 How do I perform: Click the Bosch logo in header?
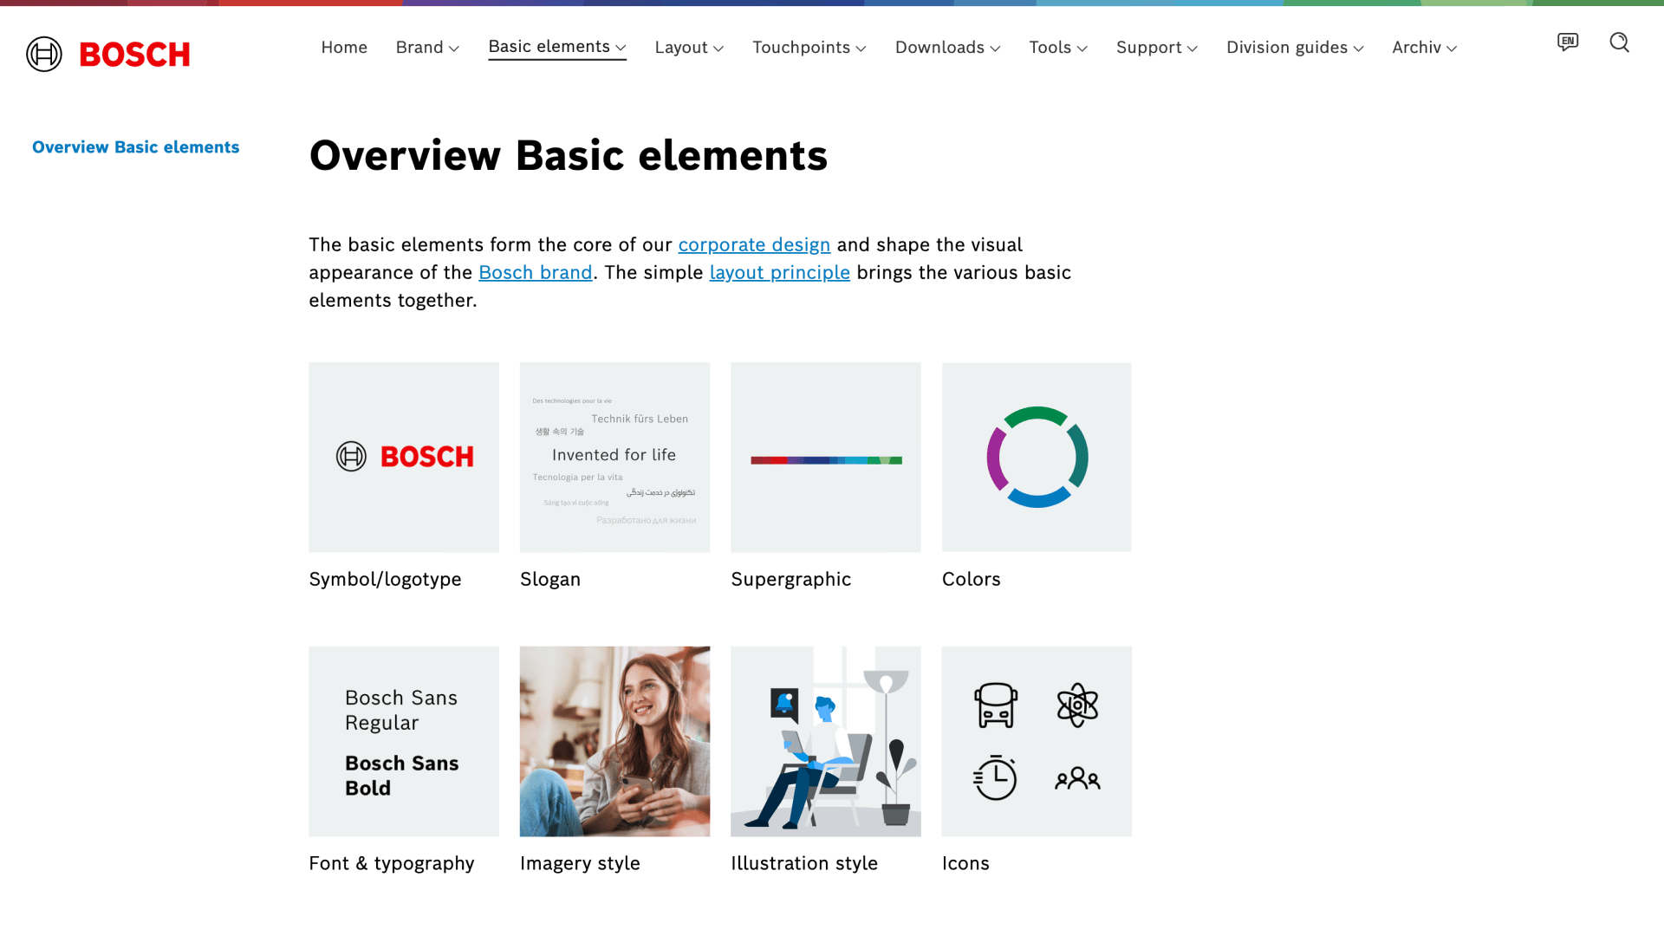click(108, 54)
